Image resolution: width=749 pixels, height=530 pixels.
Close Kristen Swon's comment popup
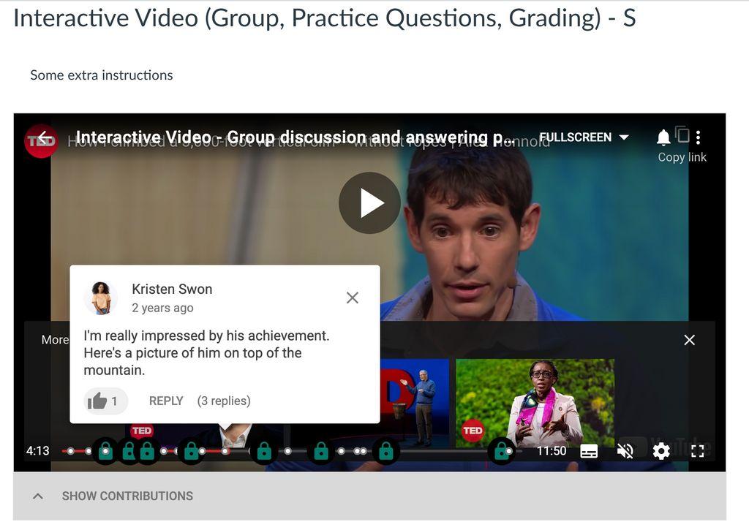[x=353, y=298]
